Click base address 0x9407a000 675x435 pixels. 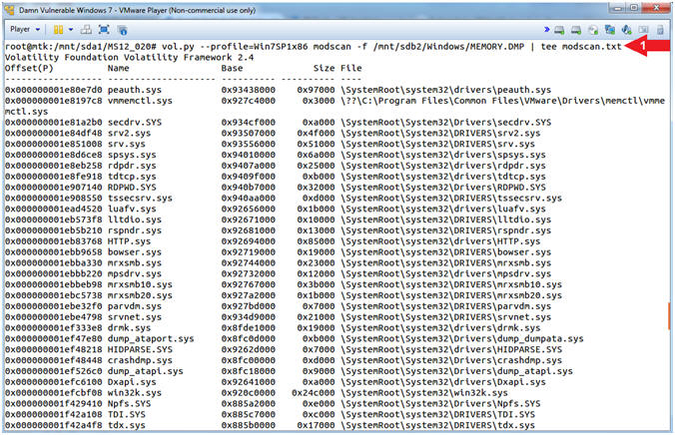[248, 166]
